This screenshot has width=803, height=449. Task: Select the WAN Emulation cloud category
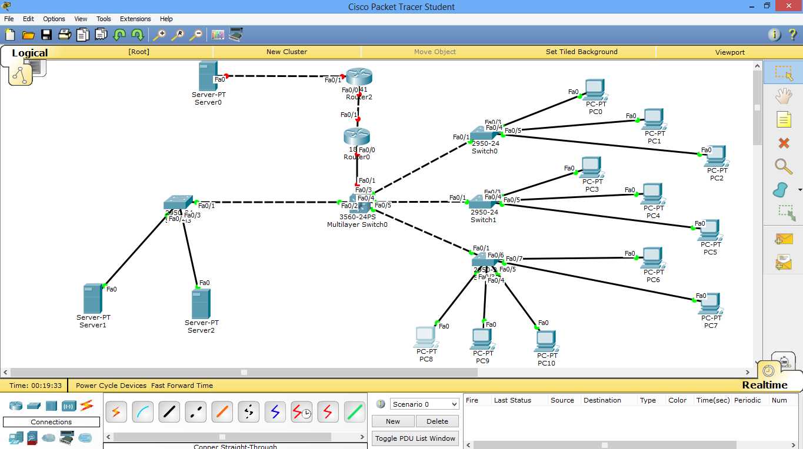[x=48, y=438]
